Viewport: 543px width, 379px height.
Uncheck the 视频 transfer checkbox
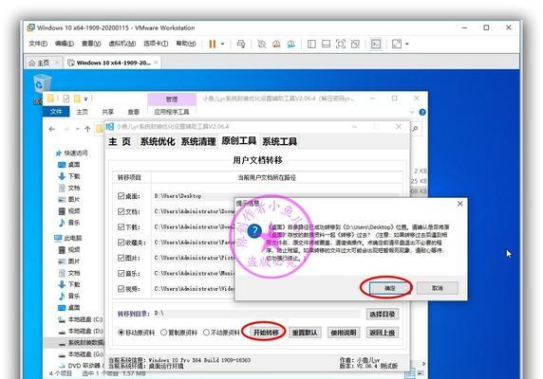(121, 288)
